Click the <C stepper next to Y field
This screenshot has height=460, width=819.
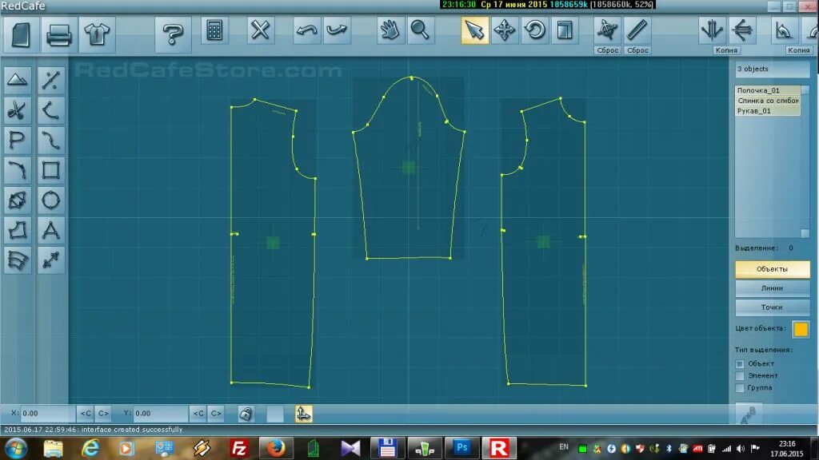pyautogui.click(x=198, y=414)
